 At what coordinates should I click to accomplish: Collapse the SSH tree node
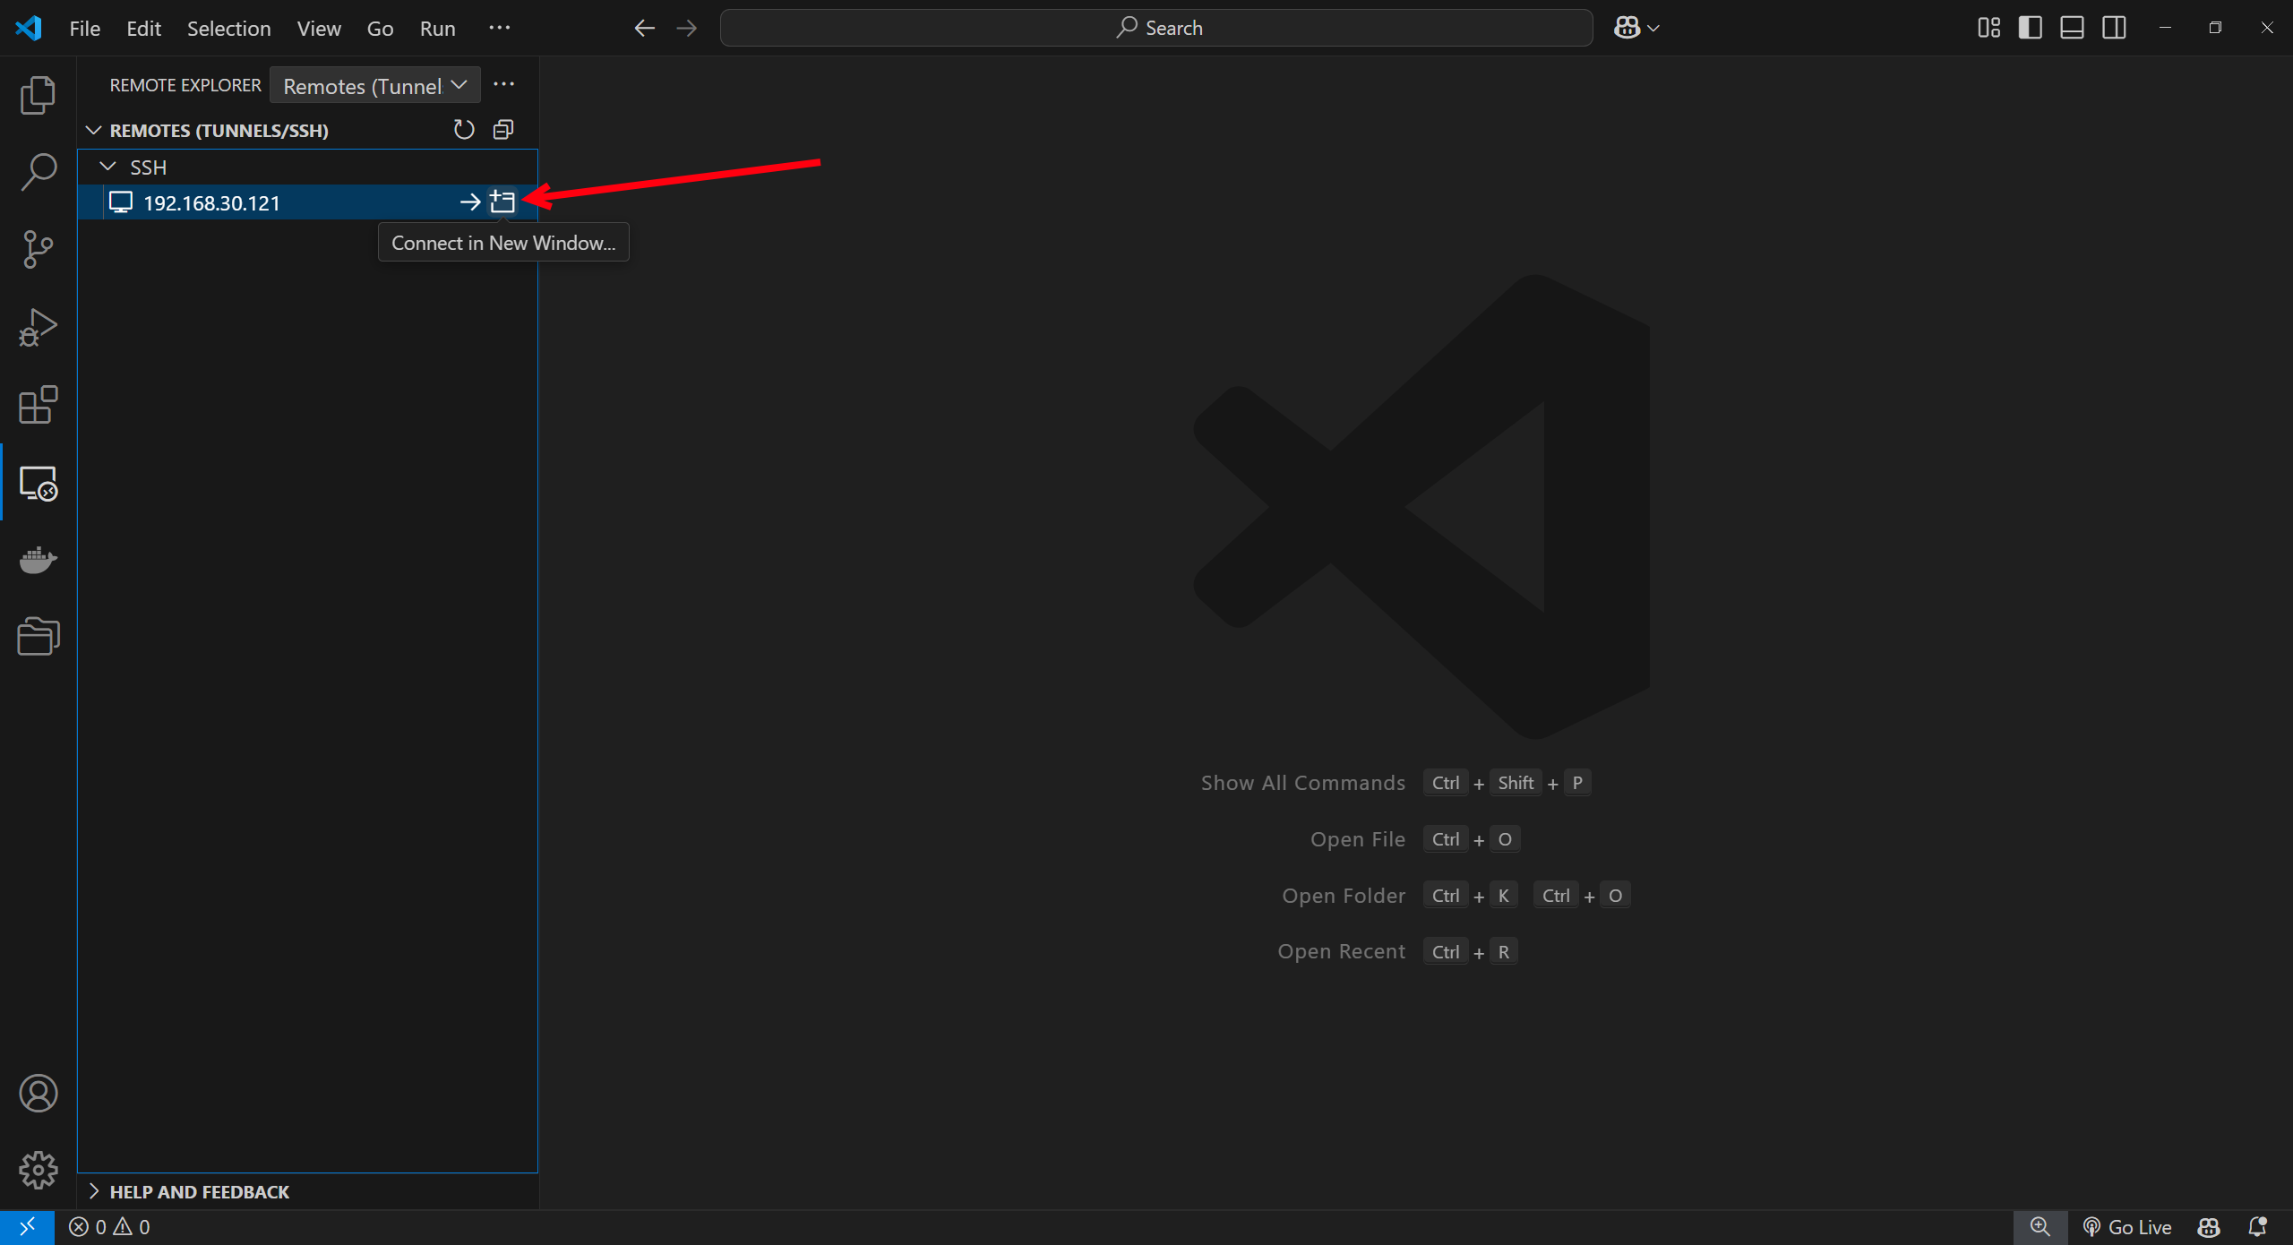[108, 167]
